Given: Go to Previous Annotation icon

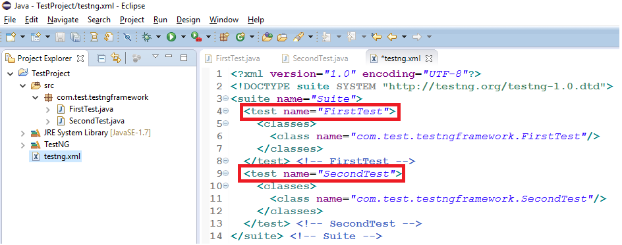Looking at the screenshot, I should click(351, 37).
